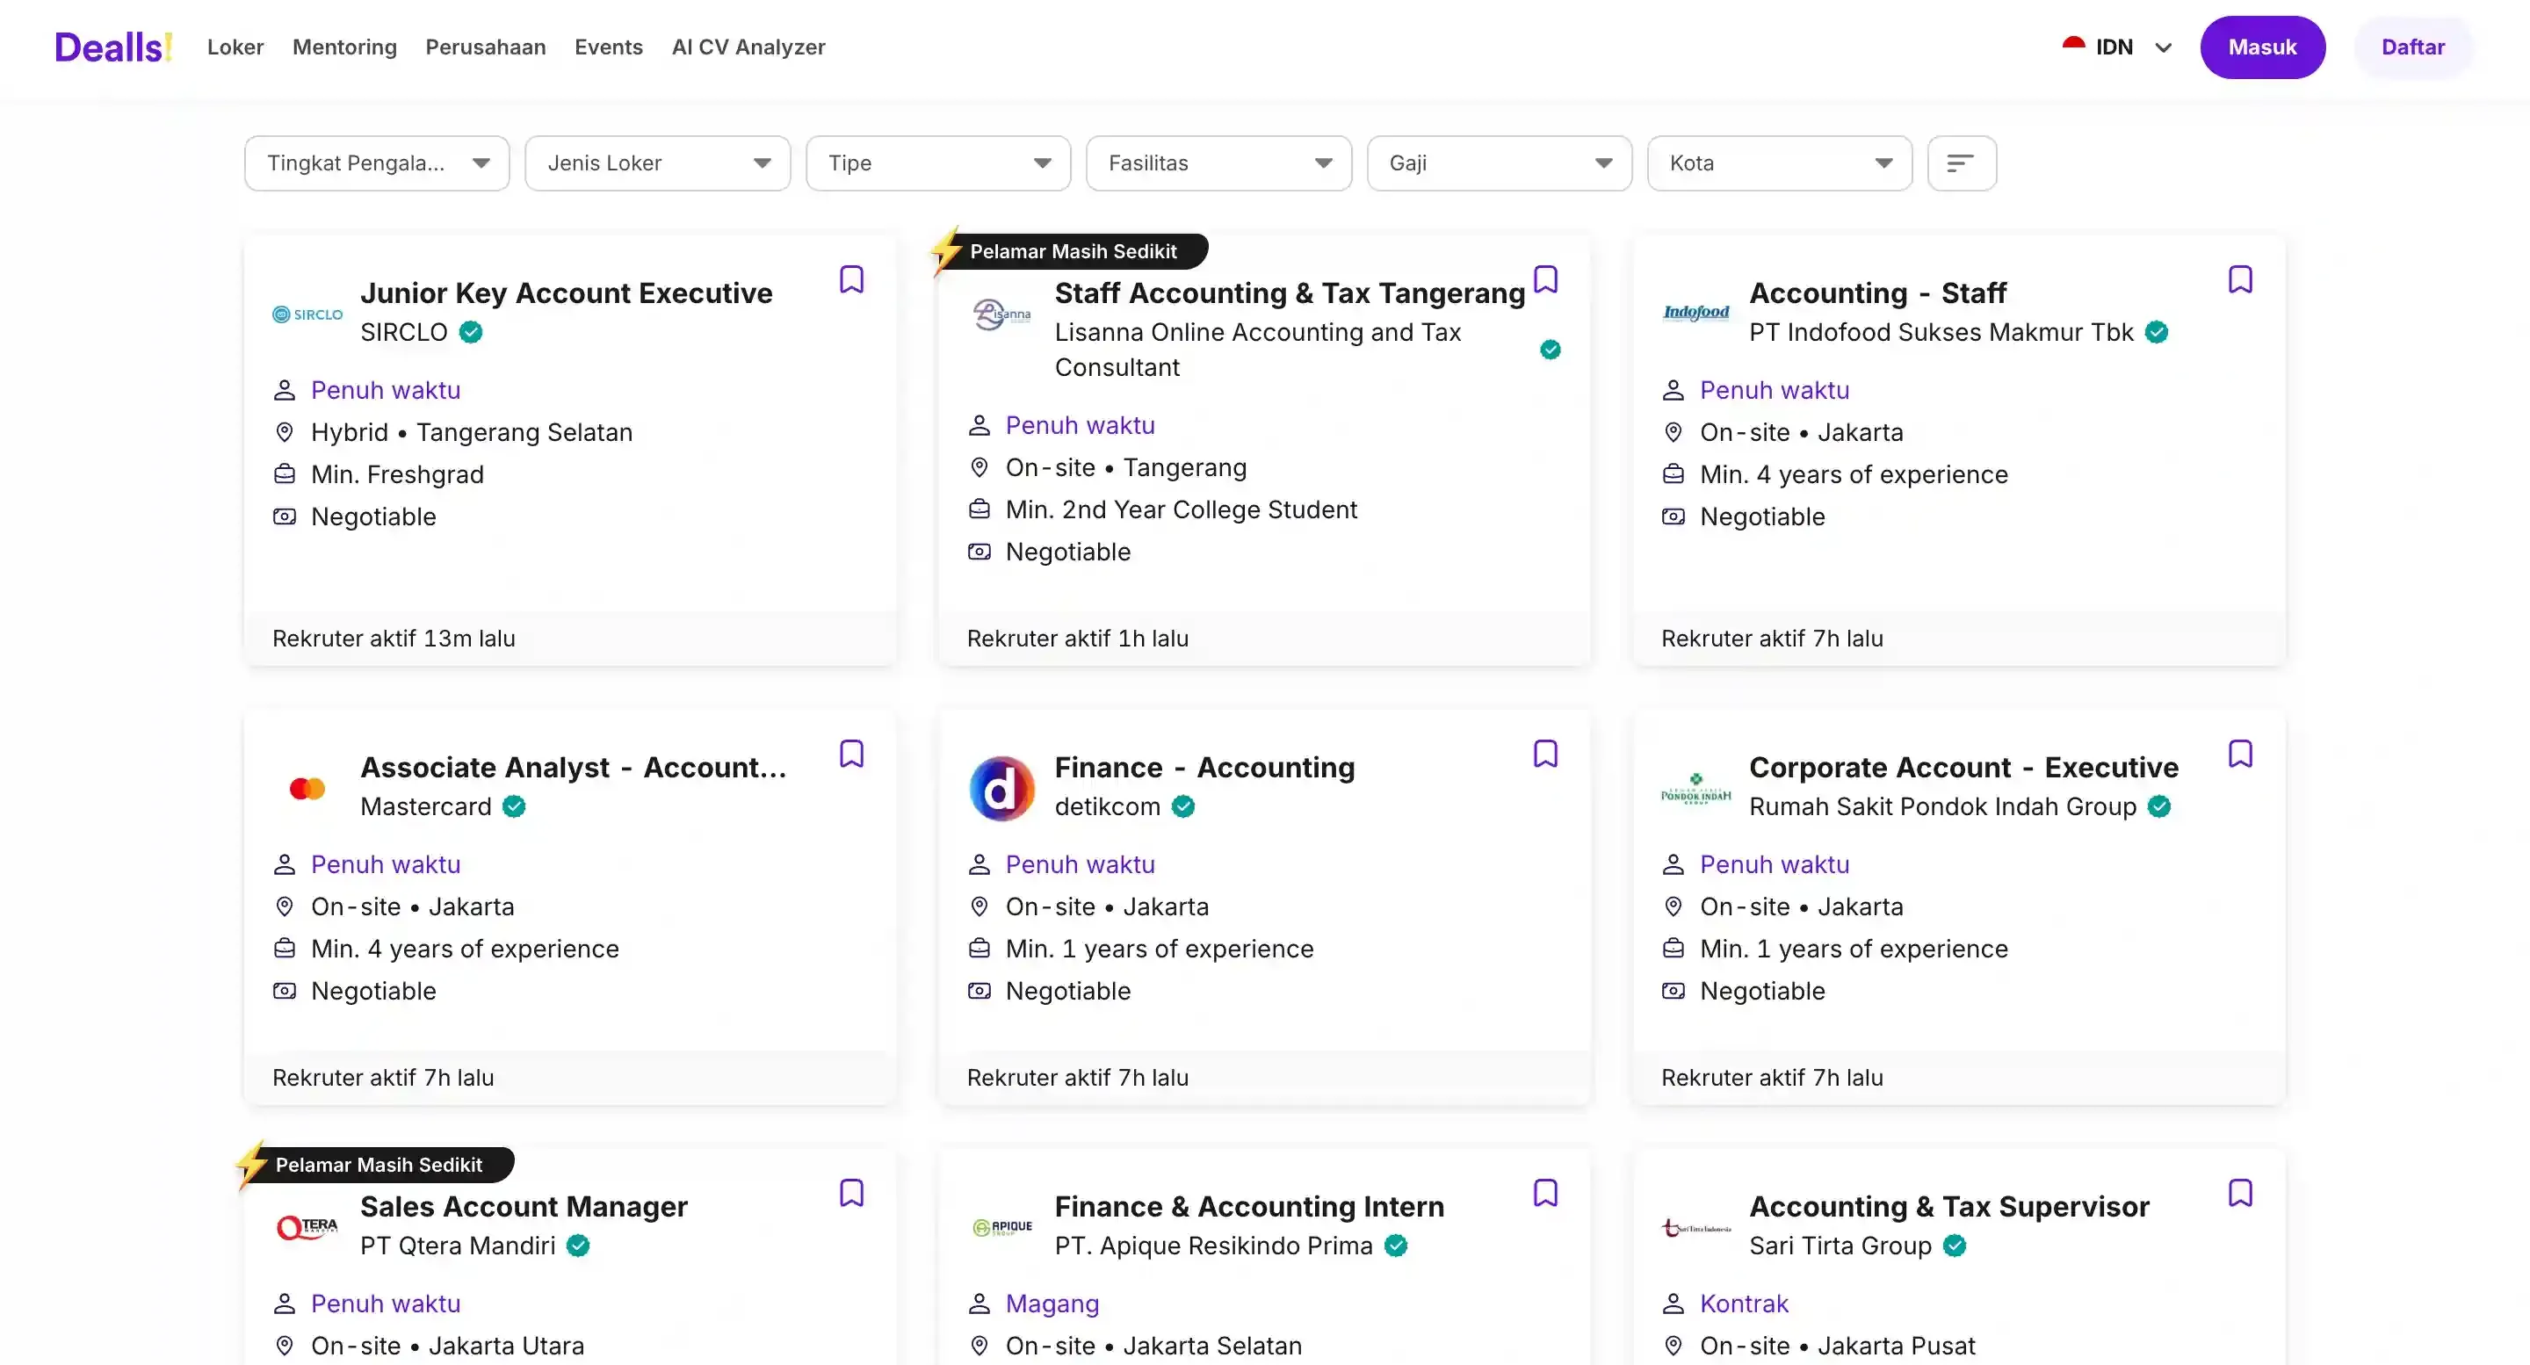Image resolution: width=2530 pixels, height=1365 pixels.
Task: Click the Indofood company logo
Action: point(1696,314)
